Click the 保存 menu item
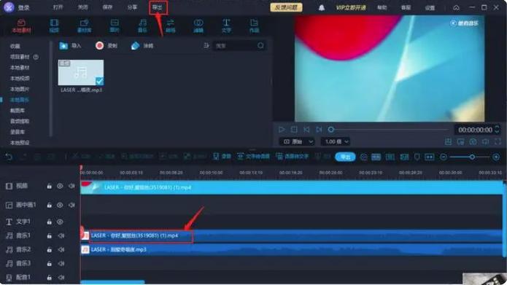 click(x=107, y=7)
